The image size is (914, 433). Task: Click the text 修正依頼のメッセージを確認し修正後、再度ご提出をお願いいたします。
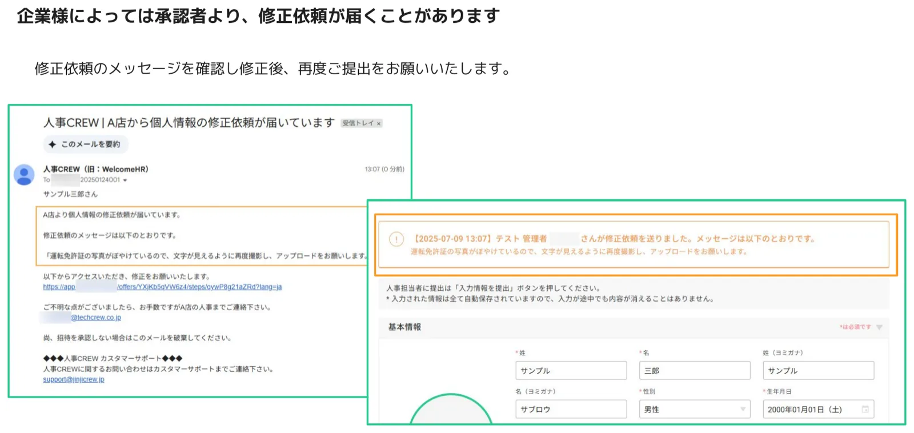(273, 69)
